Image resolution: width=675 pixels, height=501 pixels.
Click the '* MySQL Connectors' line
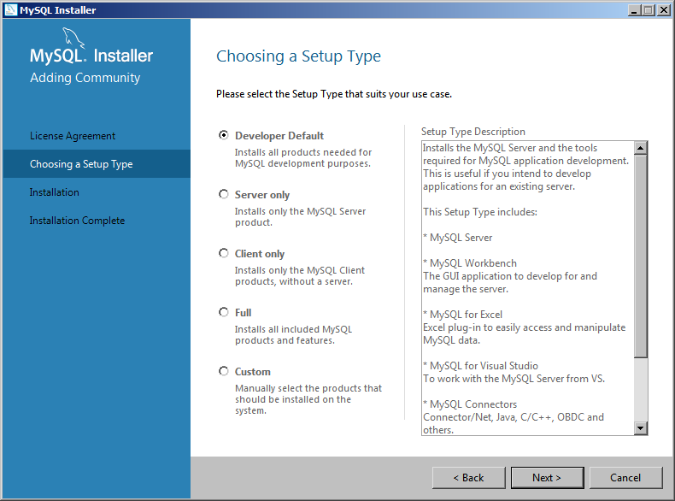(470, 404)
